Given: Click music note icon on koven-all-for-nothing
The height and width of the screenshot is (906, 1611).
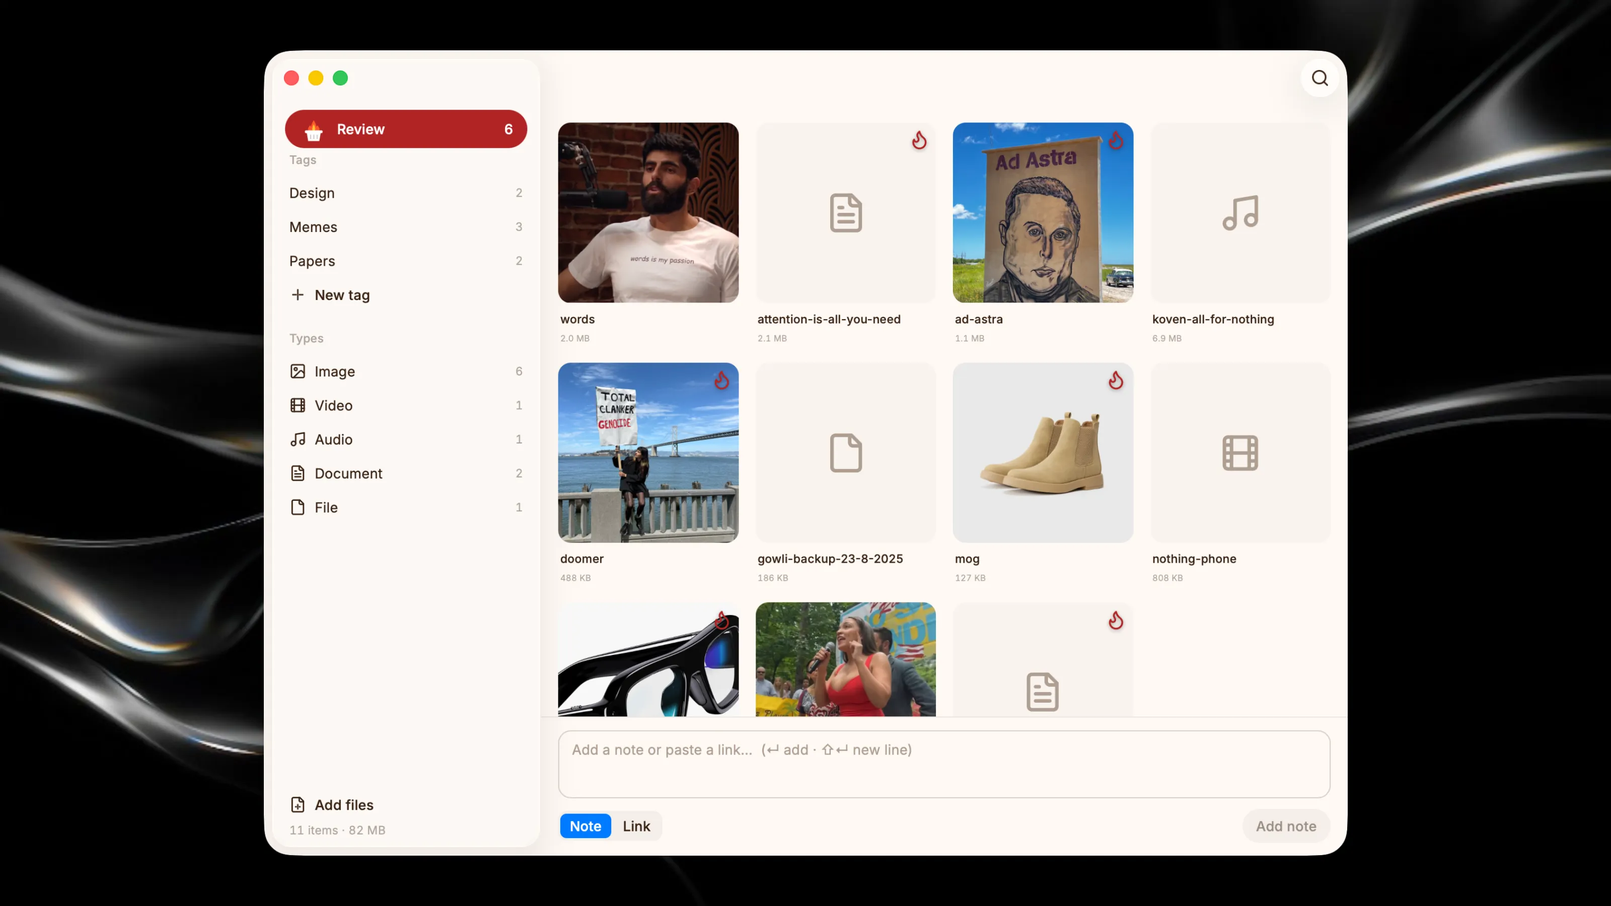Looking at the screenshot, I should click(x=1240, y=212).
